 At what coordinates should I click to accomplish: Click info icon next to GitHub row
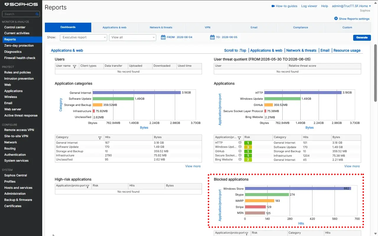click(240, 151)
